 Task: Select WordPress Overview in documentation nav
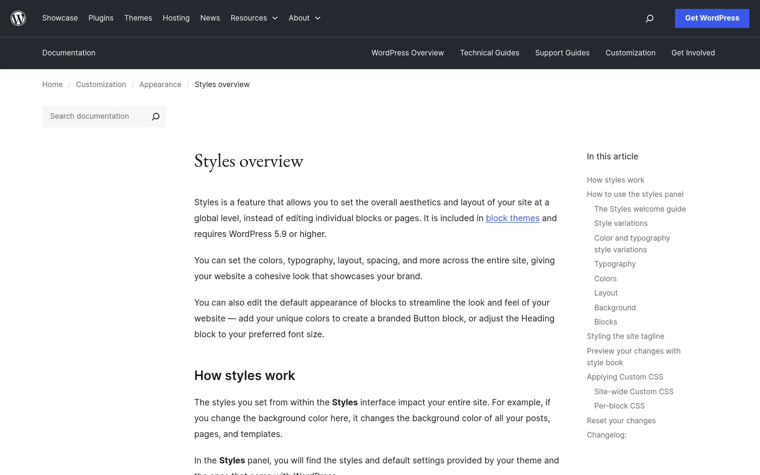408,53
